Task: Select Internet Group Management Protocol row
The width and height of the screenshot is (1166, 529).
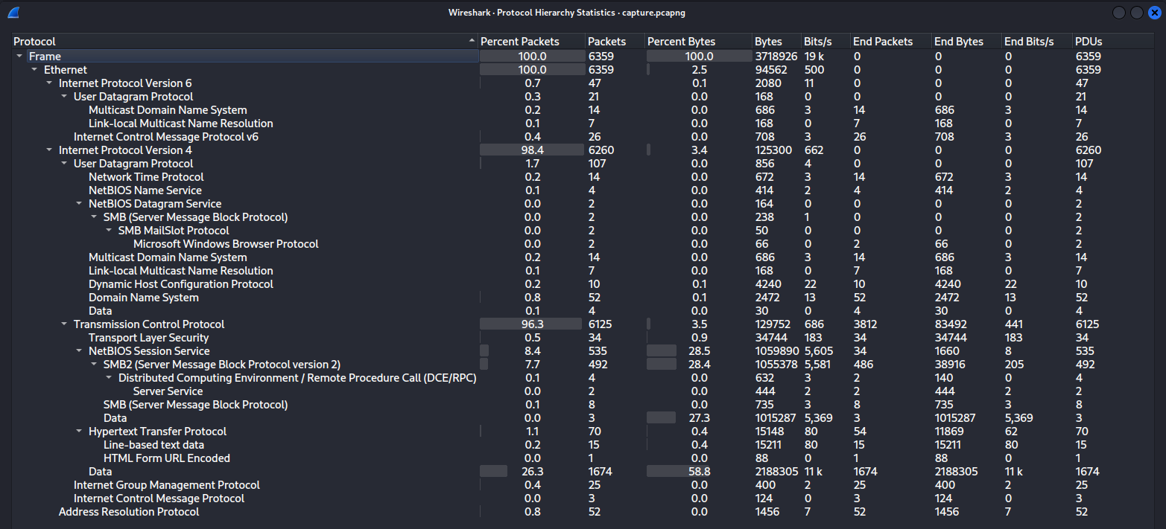Action: pos(583,485)
